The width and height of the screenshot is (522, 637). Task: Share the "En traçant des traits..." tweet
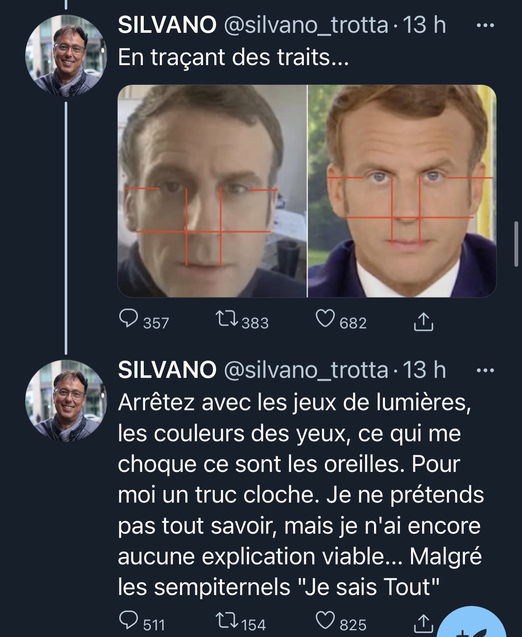coord(423,322)
